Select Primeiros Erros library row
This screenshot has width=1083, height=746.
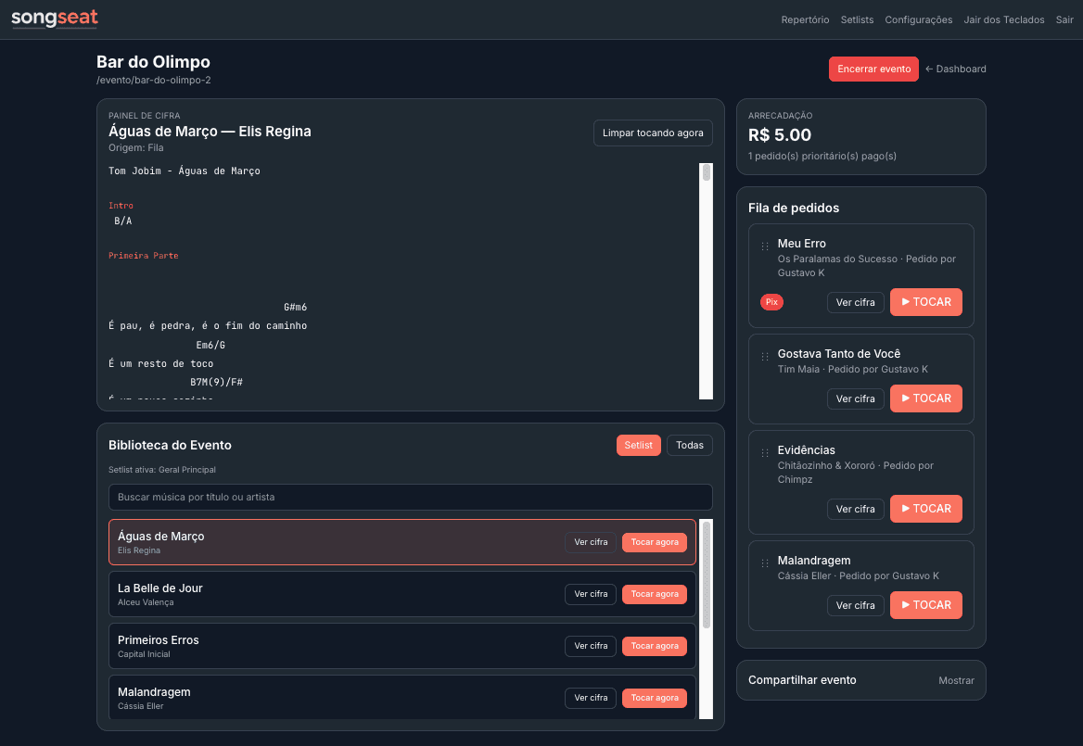click(x=402, y=646)
